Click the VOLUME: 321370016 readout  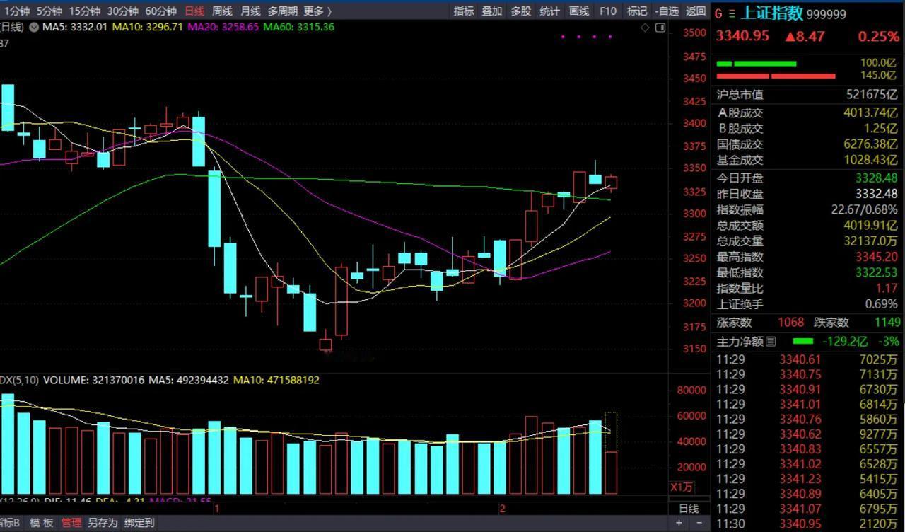[x=94, y=380]
